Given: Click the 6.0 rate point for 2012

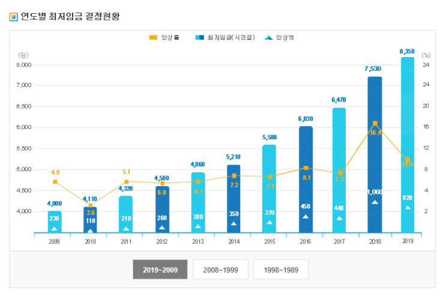Looking at the screenshot, I should [163, 183].
